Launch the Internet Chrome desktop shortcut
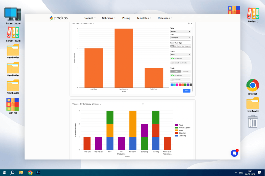The height and width of the screenshot is (176, 265). tap(253, 87)
